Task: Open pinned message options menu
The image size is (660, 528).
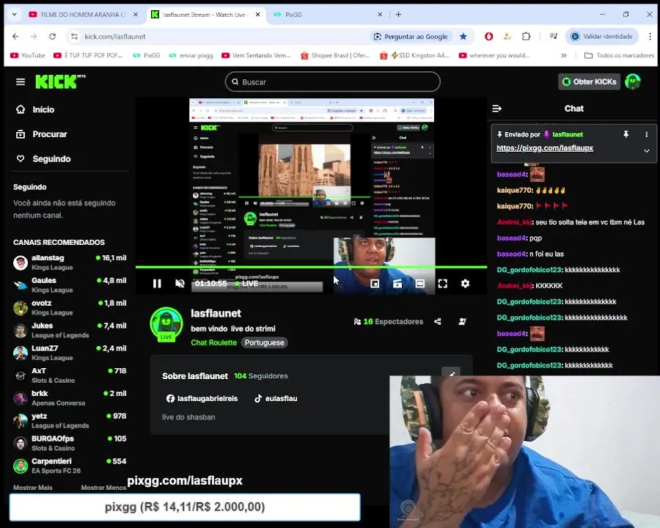Action: (x=647, y=134)
